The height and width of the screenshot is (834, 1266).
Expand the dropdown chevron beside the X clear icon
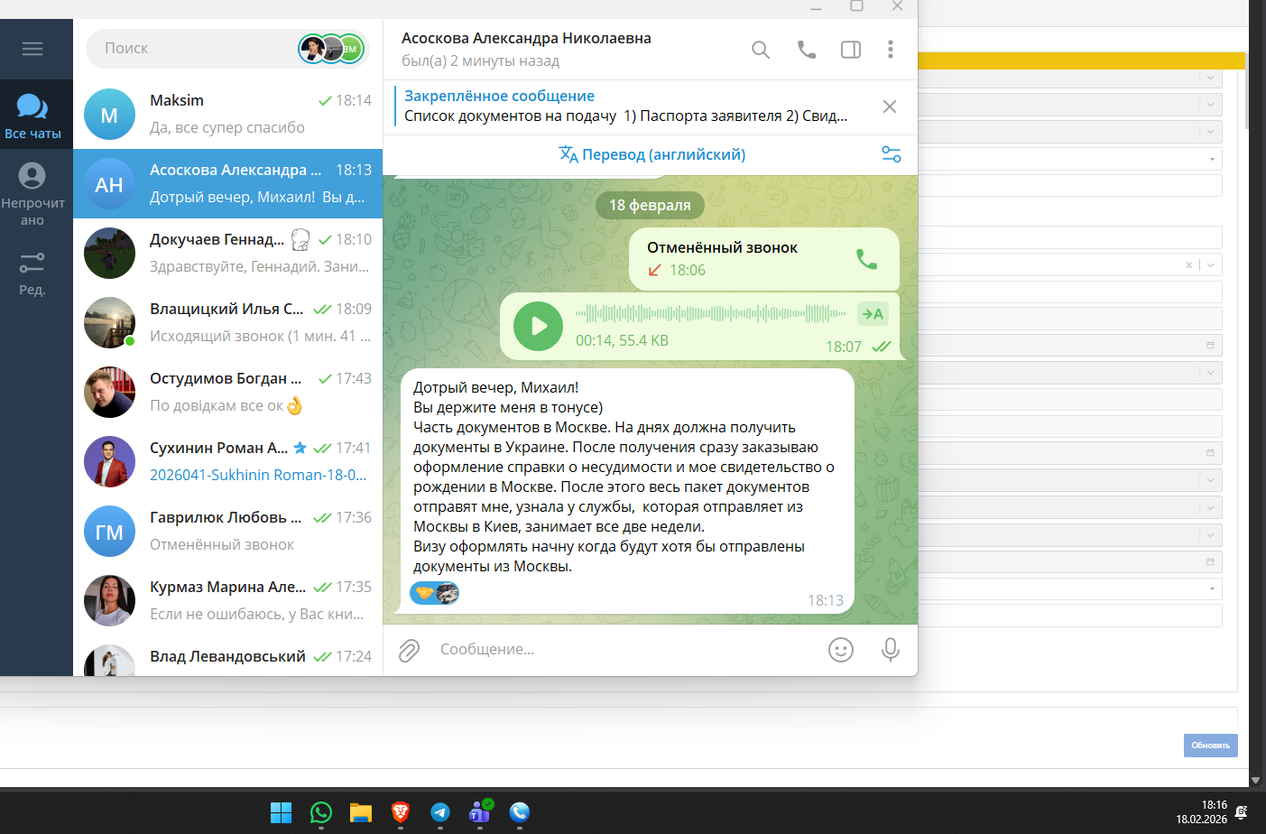[1210, 264]
